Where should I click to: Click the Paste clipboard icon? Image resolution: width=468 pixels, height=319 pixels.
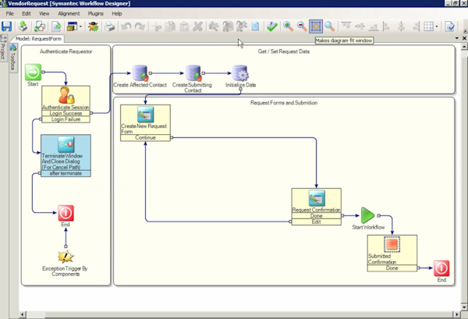184,27
